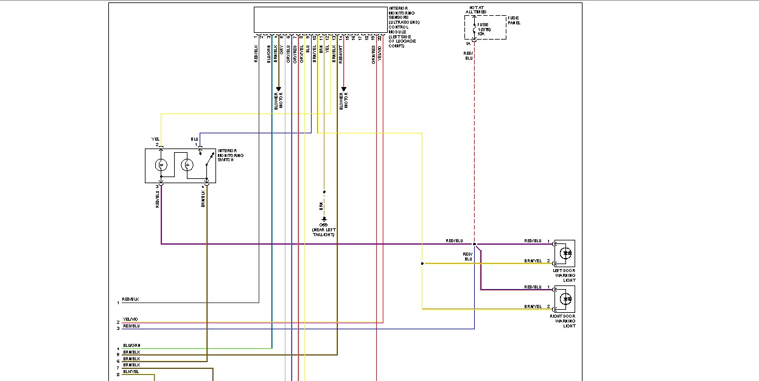Click the "Fuse Panel" label text
Image resolution: width=759 pixels, height=381 pixels.
coord(514,21)
